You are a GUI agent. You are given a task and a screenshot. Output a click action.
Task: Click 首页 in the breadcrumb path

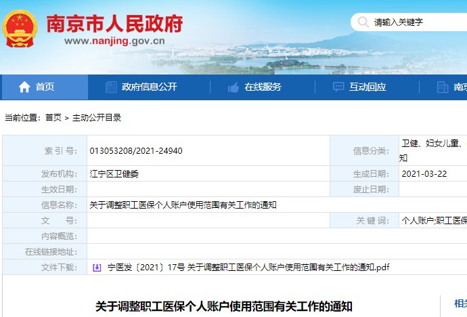pyautogui.click(x=53, y=118)
